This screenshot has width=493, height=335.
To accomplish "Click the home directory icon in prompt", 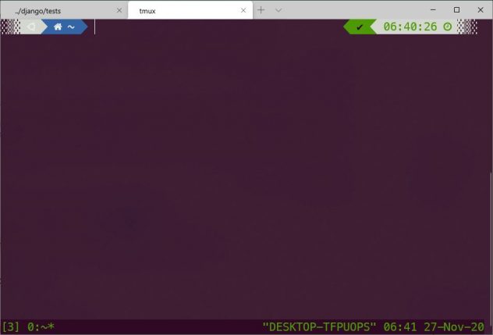I will pyautogui.click(x=58, y=27).
